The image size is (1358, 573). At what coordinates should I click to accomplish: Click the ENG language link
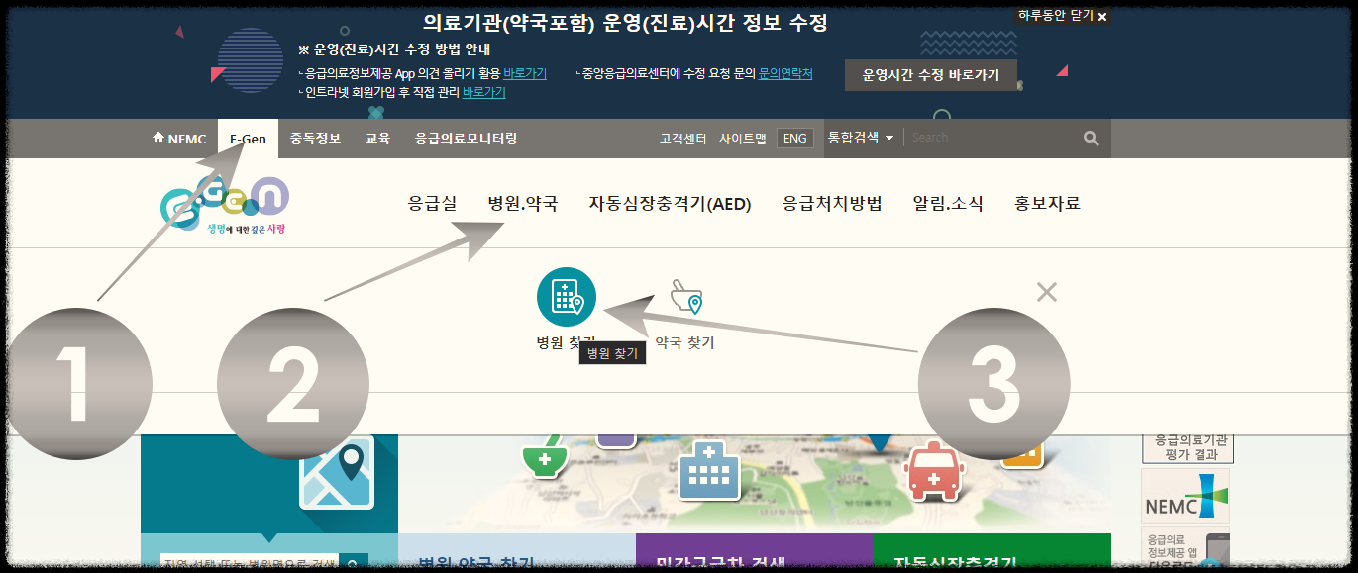[794, 138]
